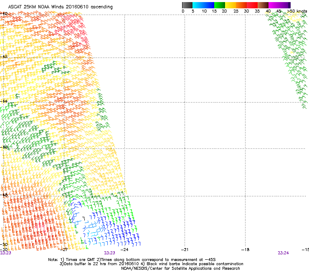Click the latitude label '-42'
The width and height of the screenshot is (309, 271).
4,56
